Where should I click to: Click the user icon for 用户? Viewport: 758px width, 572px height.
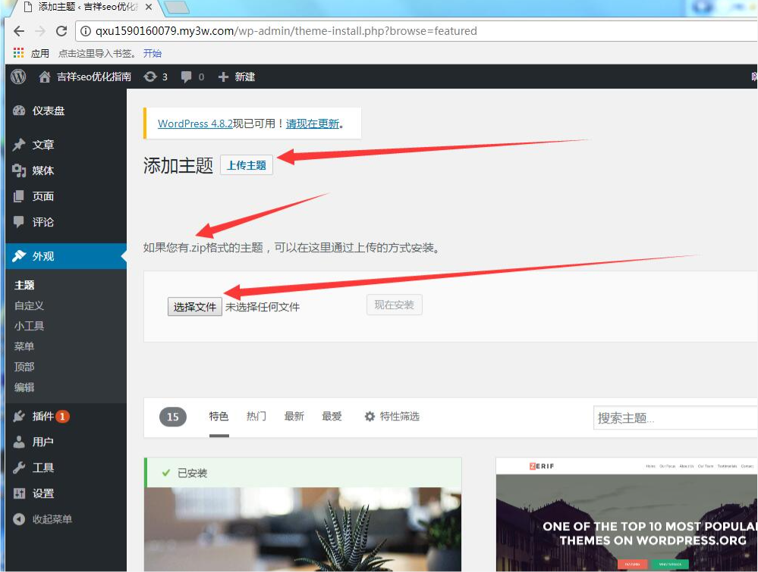tap(19, 442)
